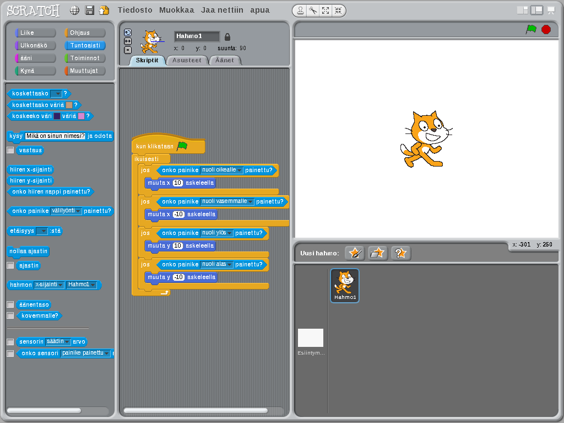Edit the sprite name field Hahmo1
The image size is (564, 423).
coord(197,36)
